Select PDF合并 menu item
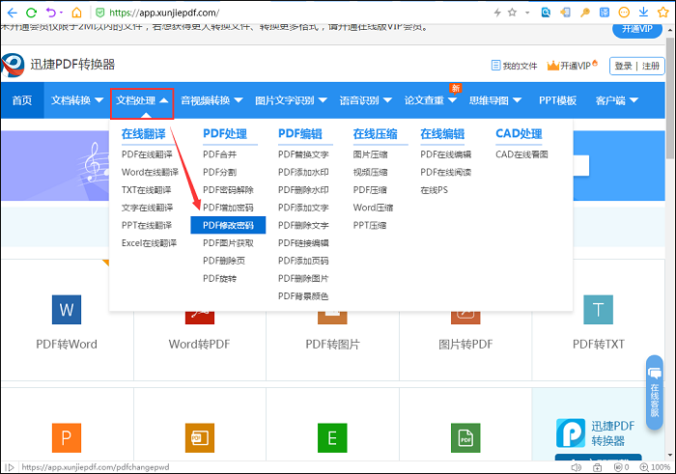The width and height of the screenshot is (676, 474). point(220,154)
